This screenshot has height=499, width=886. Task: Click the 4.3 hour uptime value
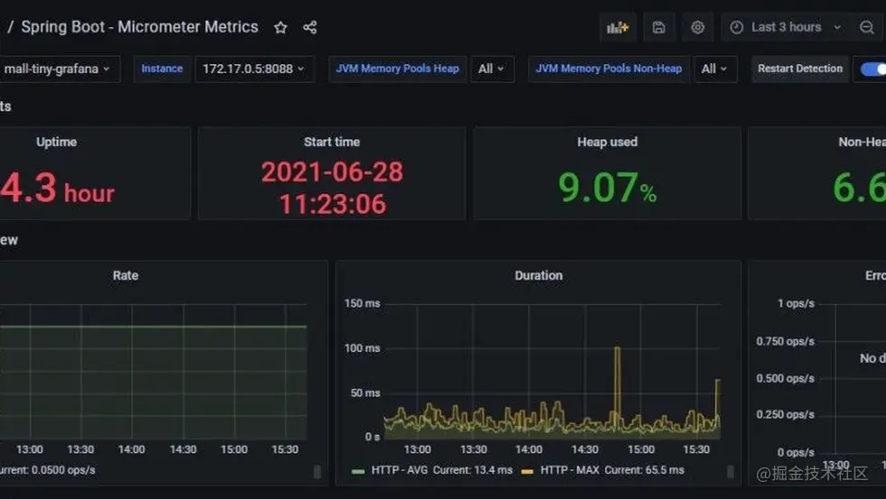(x=57, y=189)
